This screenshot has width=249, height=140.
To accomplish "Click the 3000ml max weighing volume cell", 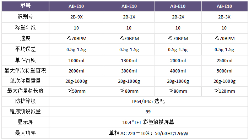I will click(129, 71).
